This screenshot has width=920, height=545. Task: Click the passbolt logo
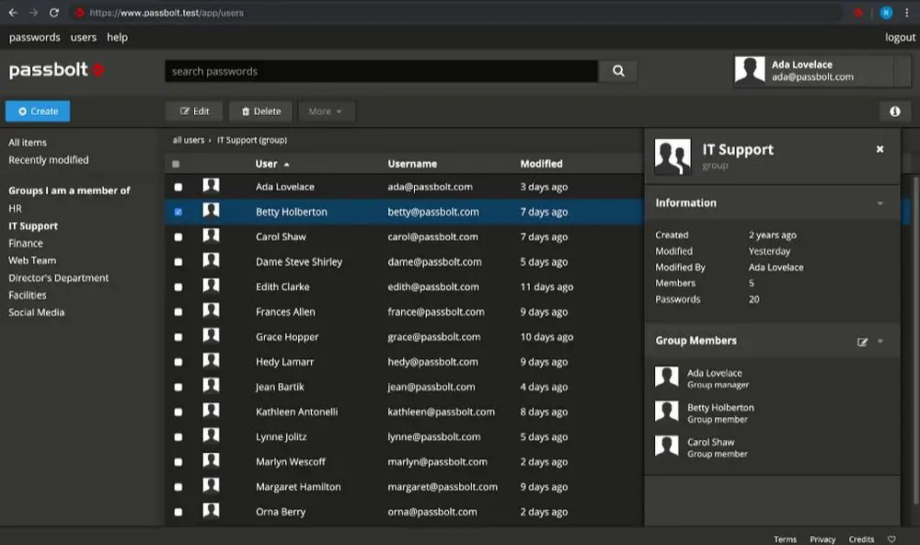57,70
